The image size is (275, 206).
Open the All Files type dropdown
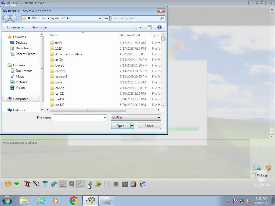pyautogui.click(x=136, y=118)
